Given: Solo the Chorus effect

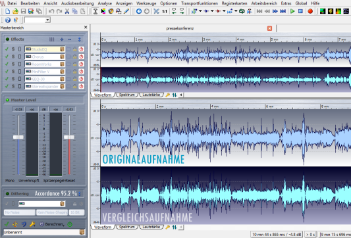Looking at the screenshot, I should [13, 57].
